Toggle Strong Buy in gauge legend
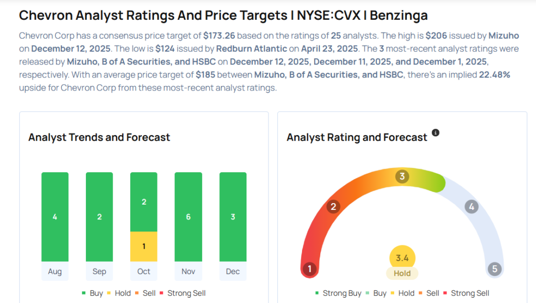Viewport: 536px width, 303px height. [338, 293]
